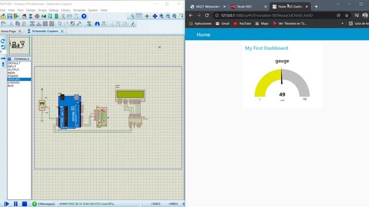Viewport: 369px width, 207px height.
Task: Click the schematic overview thumbnail
Action: [x=19, y=45]
